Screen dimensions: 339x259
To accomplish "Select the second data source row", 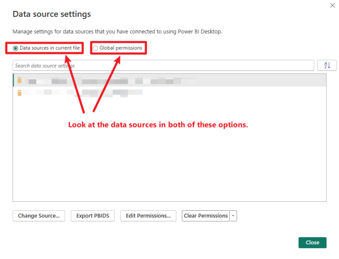I will [169, 93].
